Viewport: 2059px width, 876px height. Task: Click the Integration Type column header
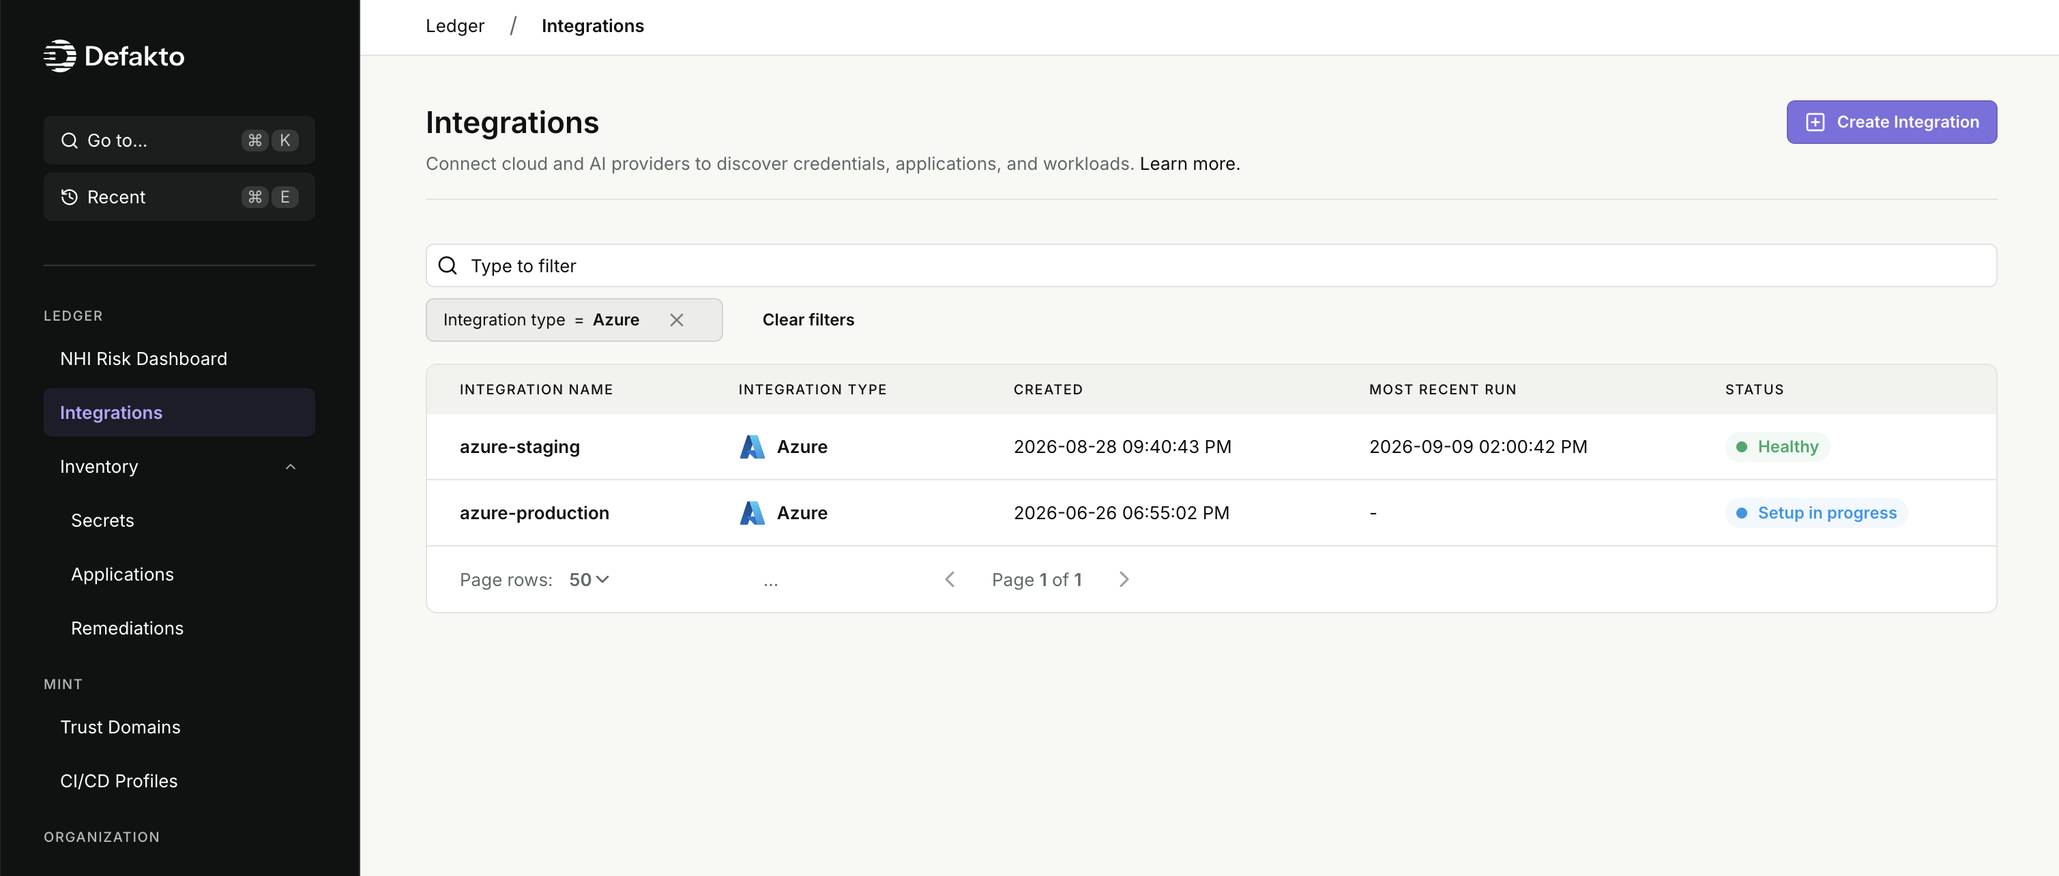(812, 390)
